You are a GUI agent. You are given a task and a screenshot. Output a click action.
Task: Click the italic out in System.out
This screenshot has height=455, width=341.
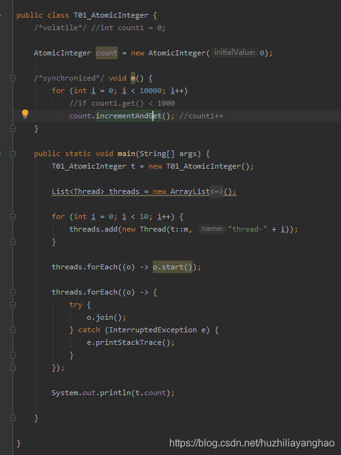(89, 393)
